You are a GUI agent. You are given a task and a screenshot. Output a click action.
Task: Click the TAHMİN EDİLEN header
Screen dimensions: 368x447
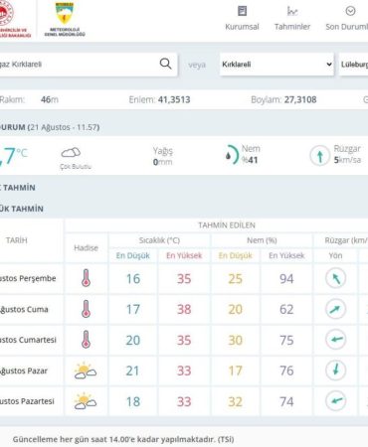(227, 225)
